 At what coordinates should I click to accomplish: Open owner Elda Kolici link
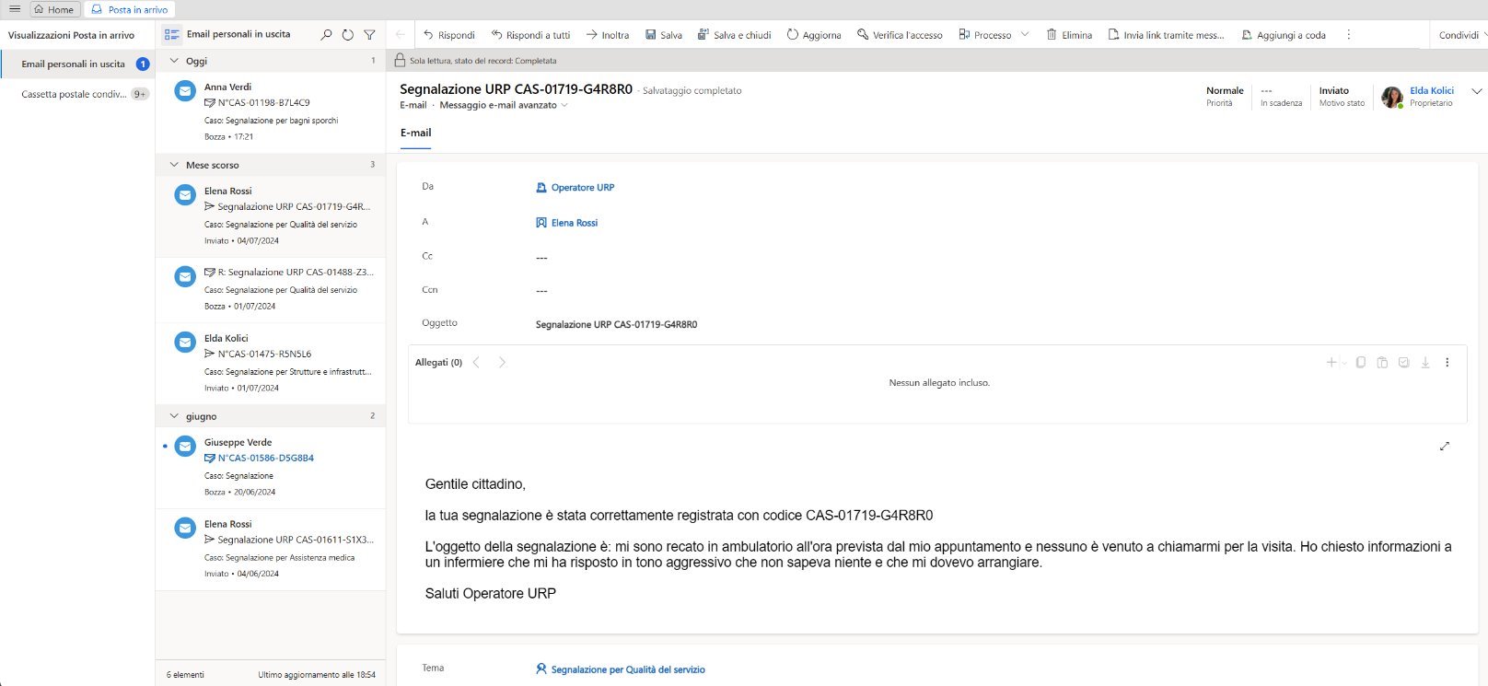pyautogui.click(x=1432, y=90)
